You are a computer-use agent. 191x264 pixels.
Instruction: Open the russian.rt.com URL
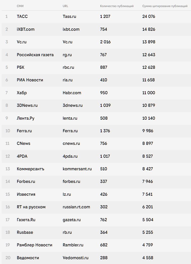tap(76, 207)
